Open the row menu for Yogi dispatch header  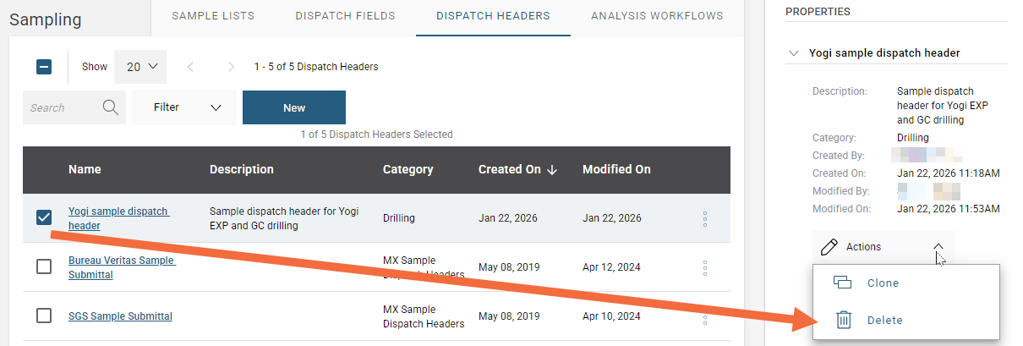click(x=705, y=219)
